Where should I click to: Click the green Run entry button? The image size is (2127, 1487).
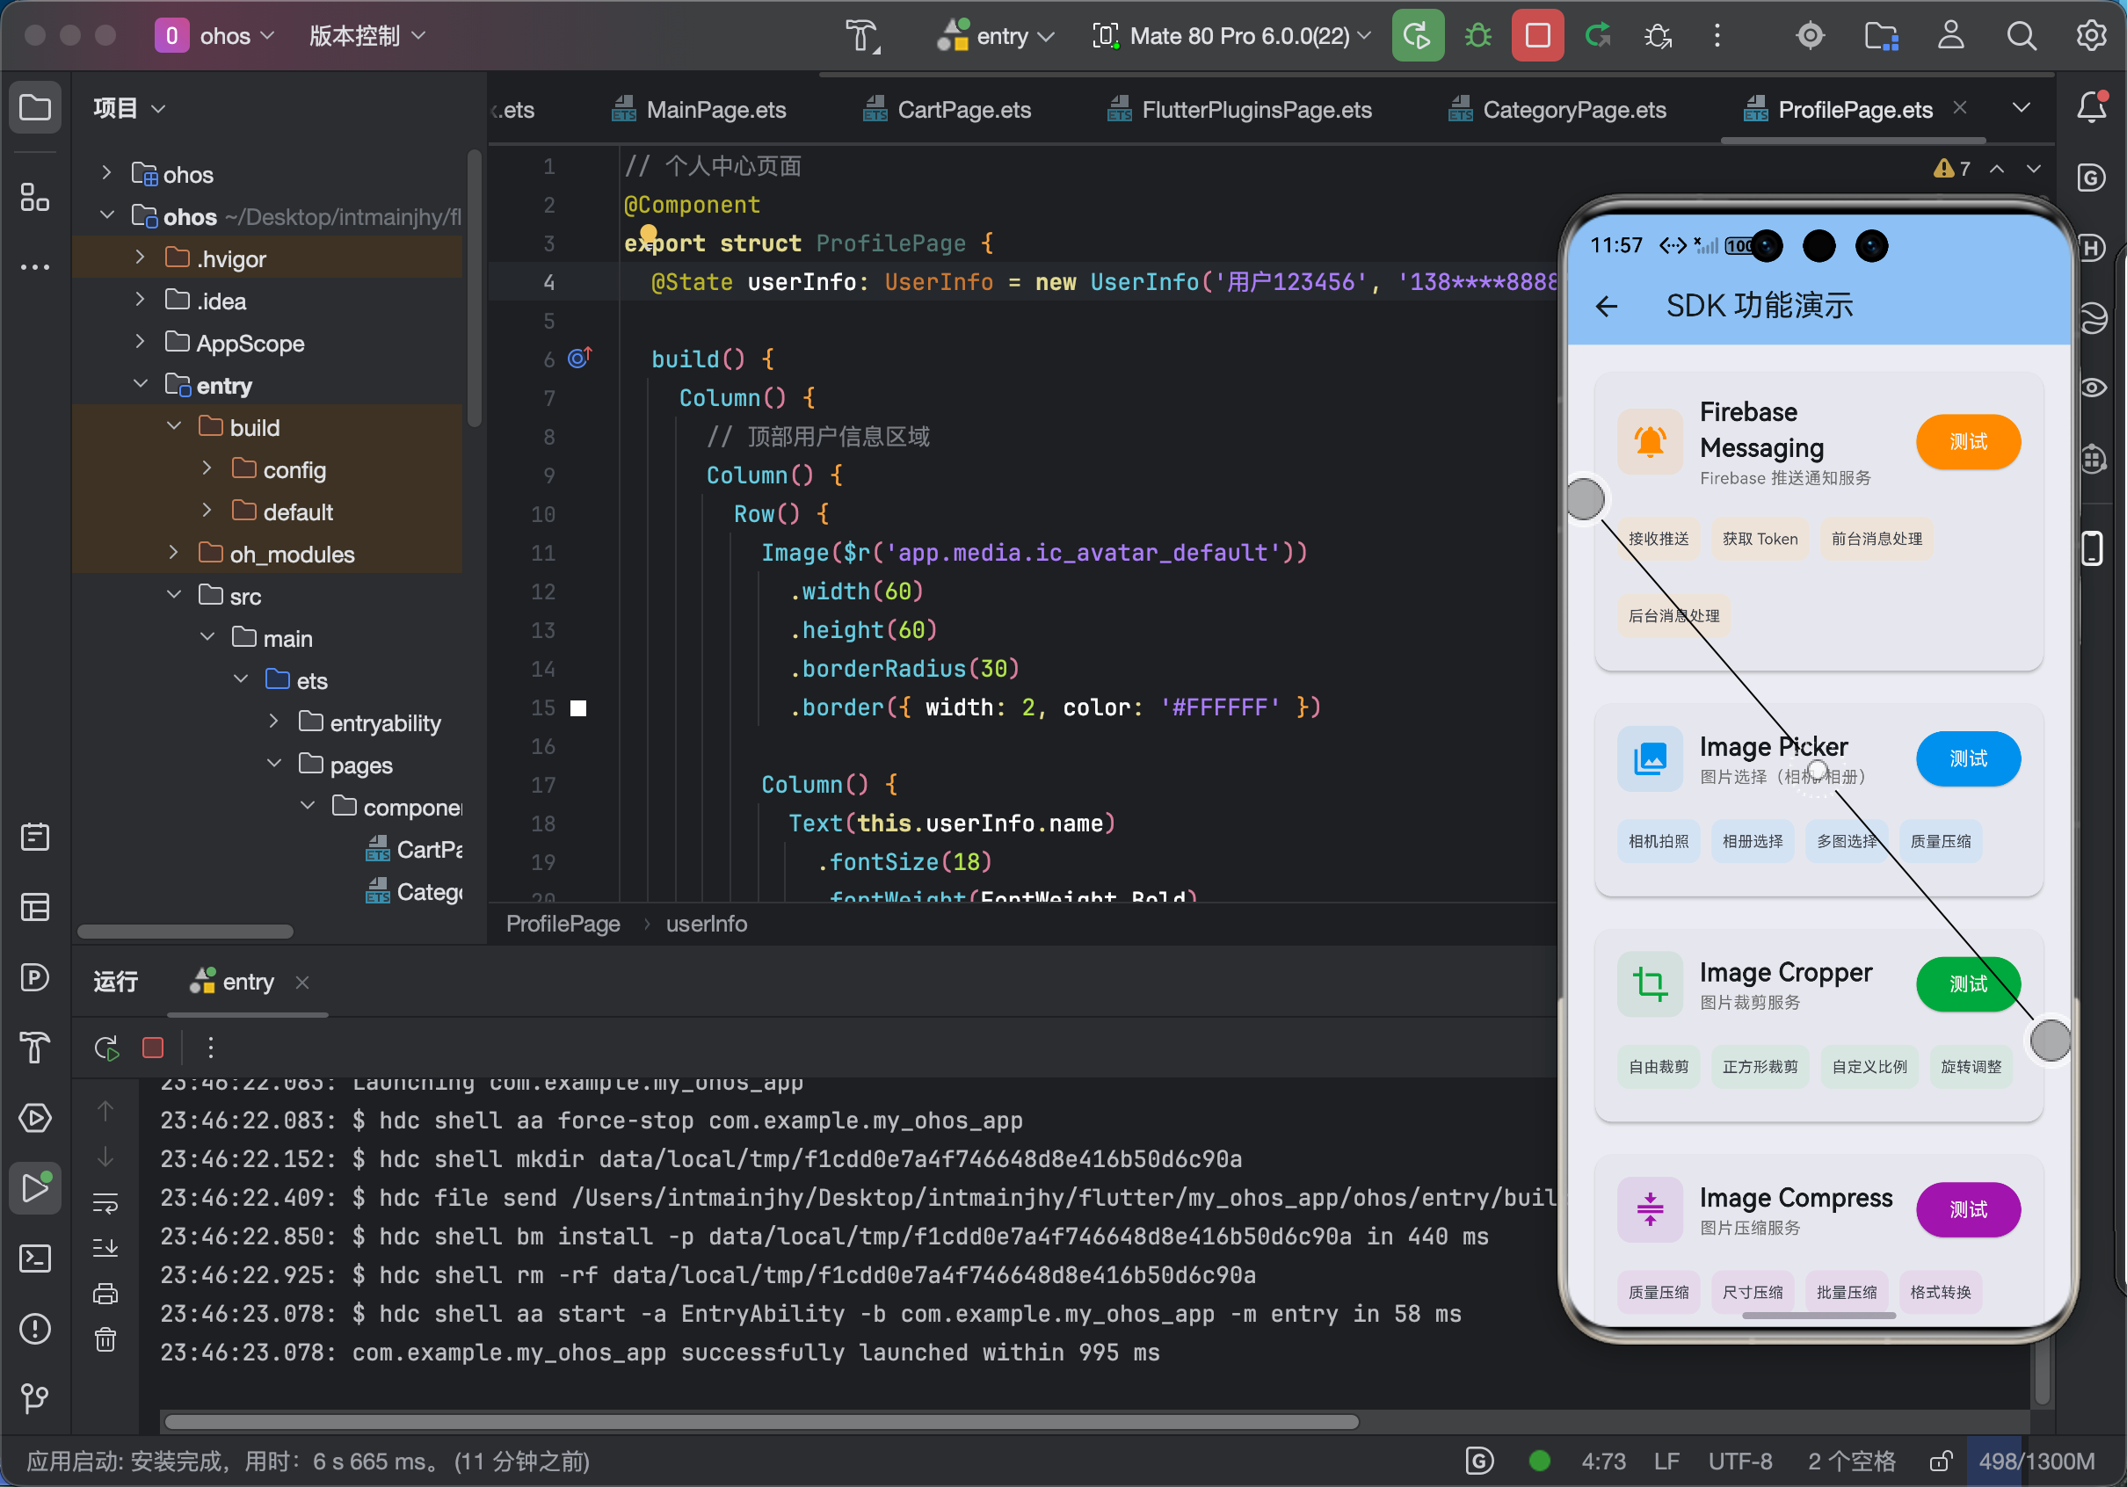pos(1417,36)
